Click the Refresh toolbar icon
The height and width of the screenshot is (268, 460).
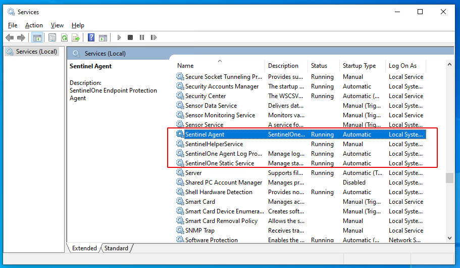point(64,37)
